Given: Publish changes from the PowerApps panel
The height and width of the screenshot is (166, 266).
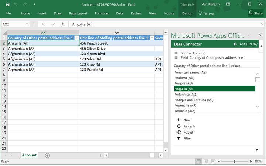Looking at the screenshot, I should click(179, 132).
